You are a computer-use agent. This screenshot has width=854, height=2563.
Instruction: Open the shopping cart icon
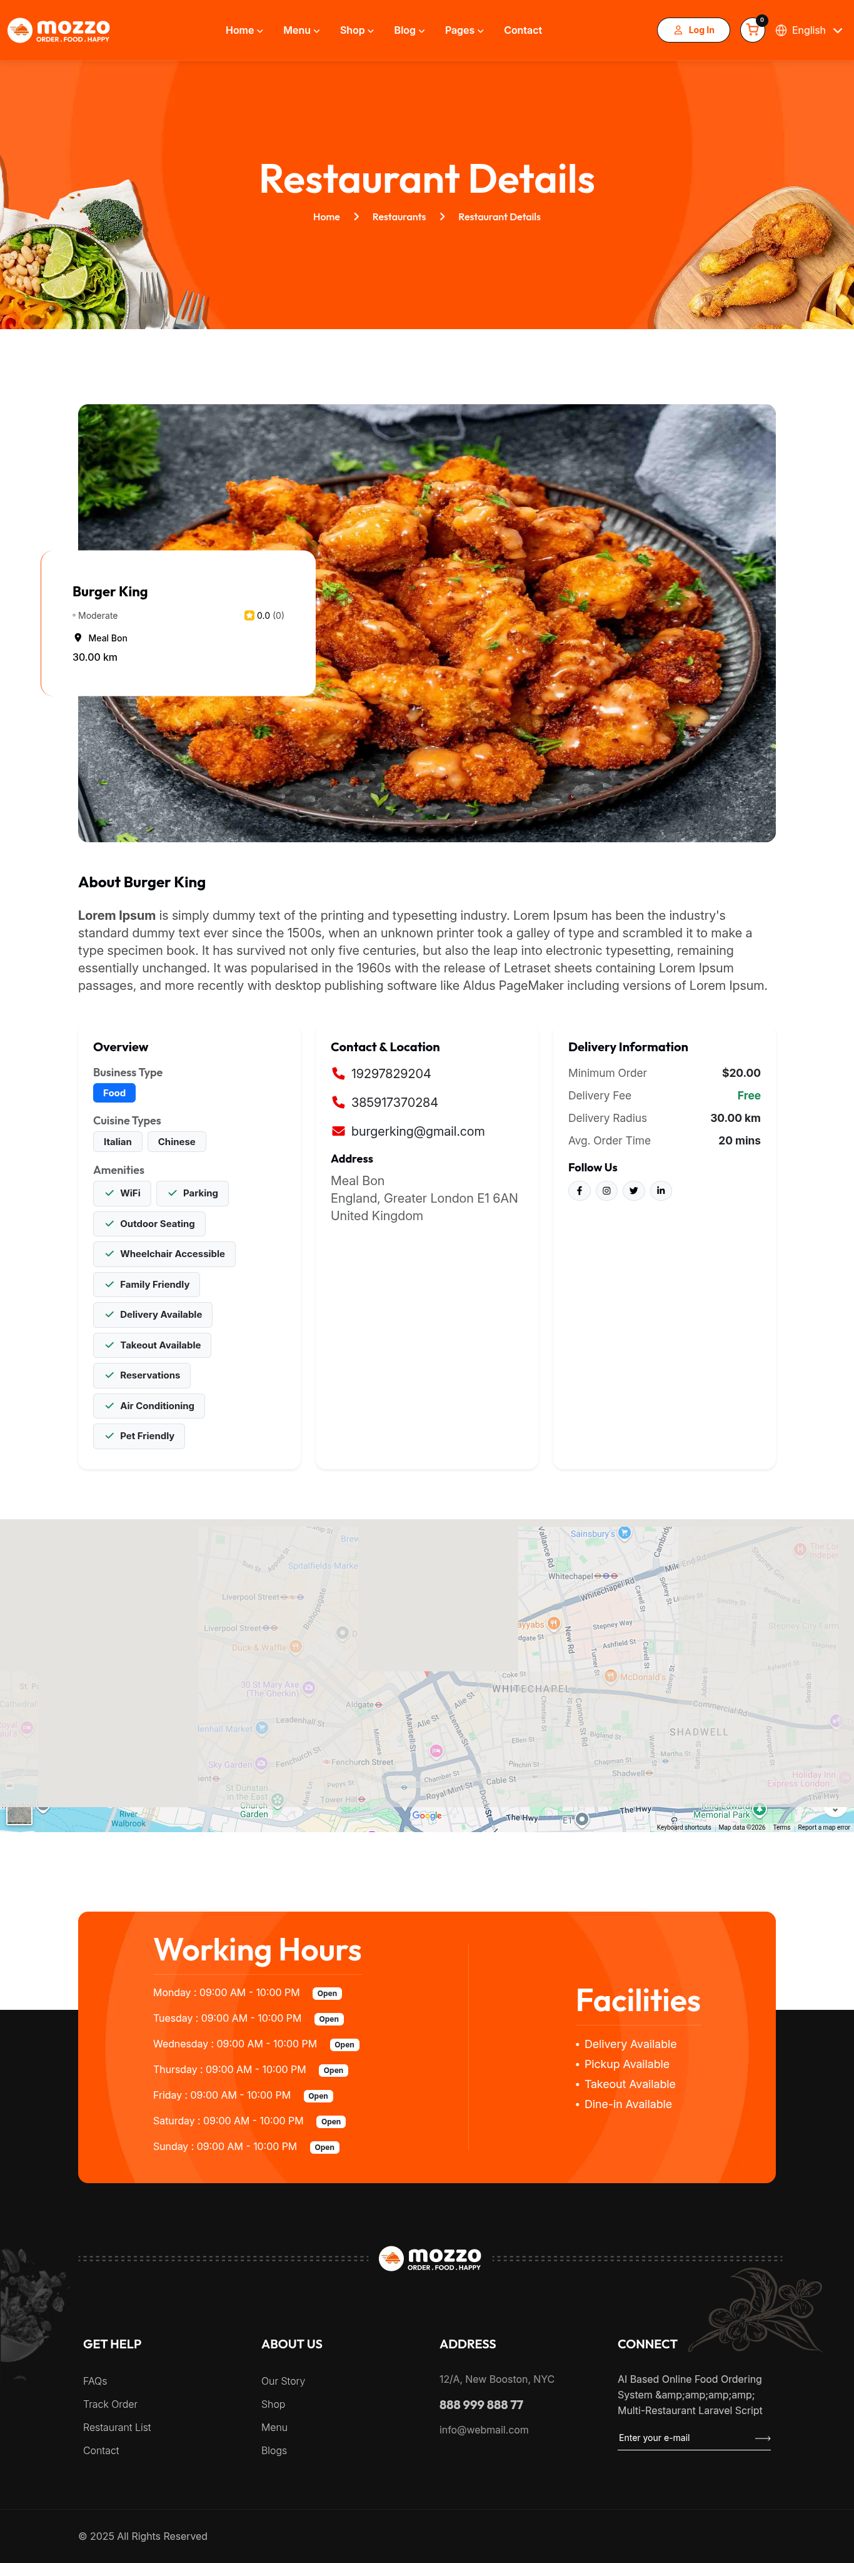point(751,31)
